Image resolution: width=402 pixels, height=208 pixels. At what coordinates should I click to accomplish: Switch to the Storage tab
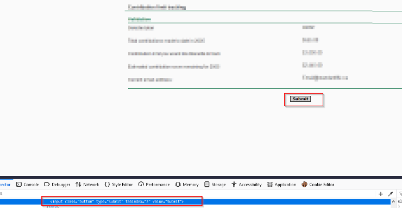click(x=215, y=185)
